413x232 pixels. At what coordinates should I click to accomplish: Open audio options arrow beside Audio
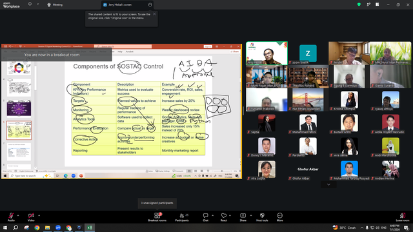click(18, 215)
